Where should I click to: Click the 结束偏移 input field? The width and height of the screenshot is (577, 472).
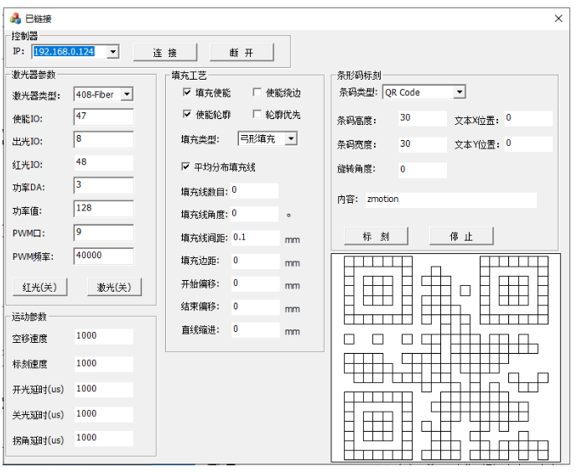tap(256, 307)
